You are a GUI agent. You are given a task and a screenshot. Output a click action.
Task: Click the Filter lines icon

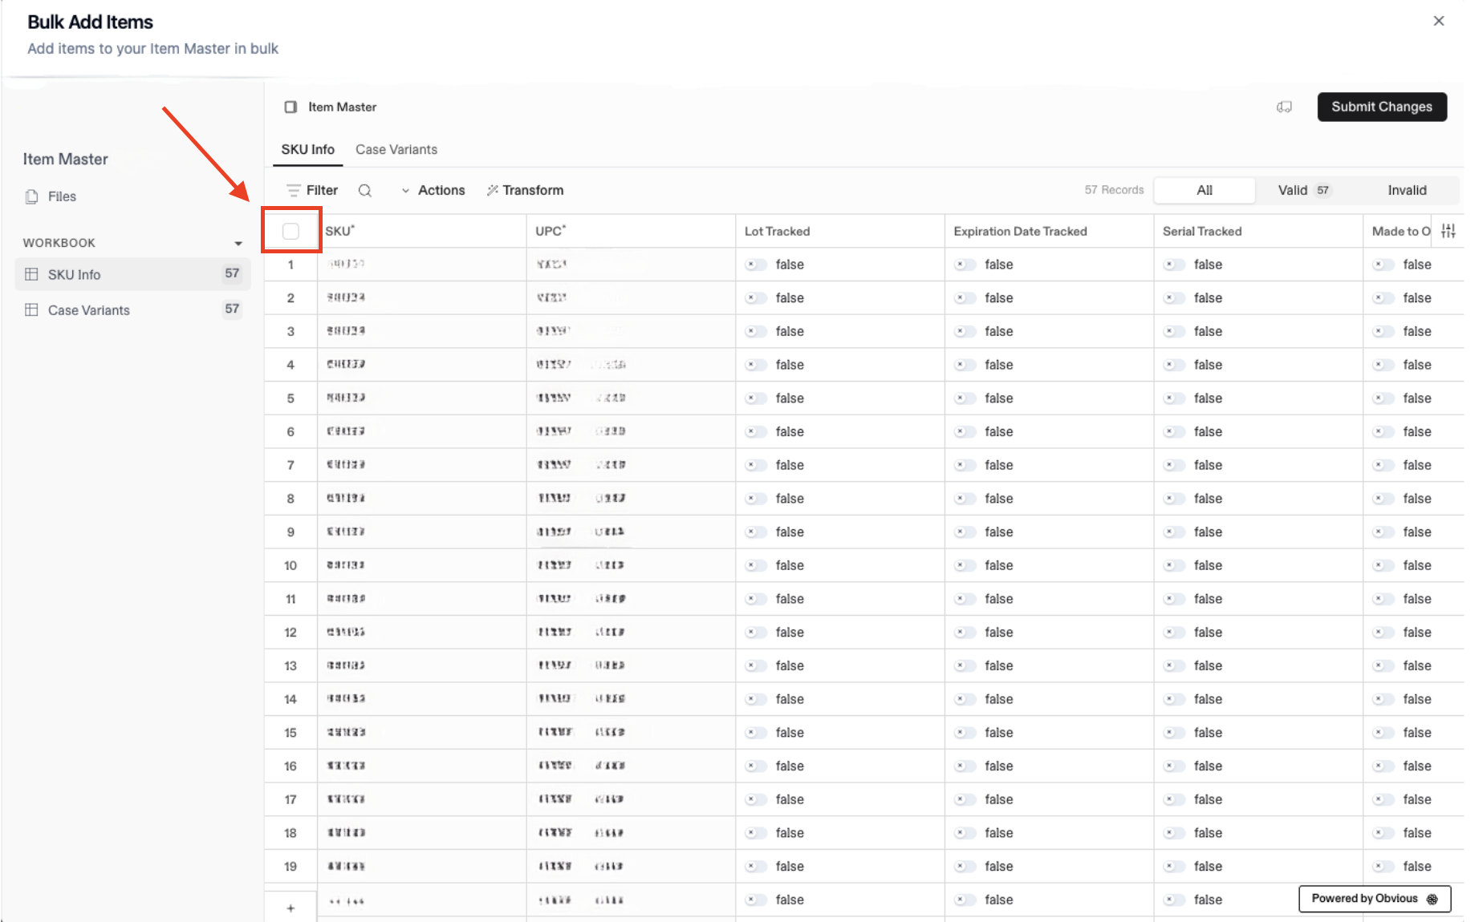pos(294,190)
